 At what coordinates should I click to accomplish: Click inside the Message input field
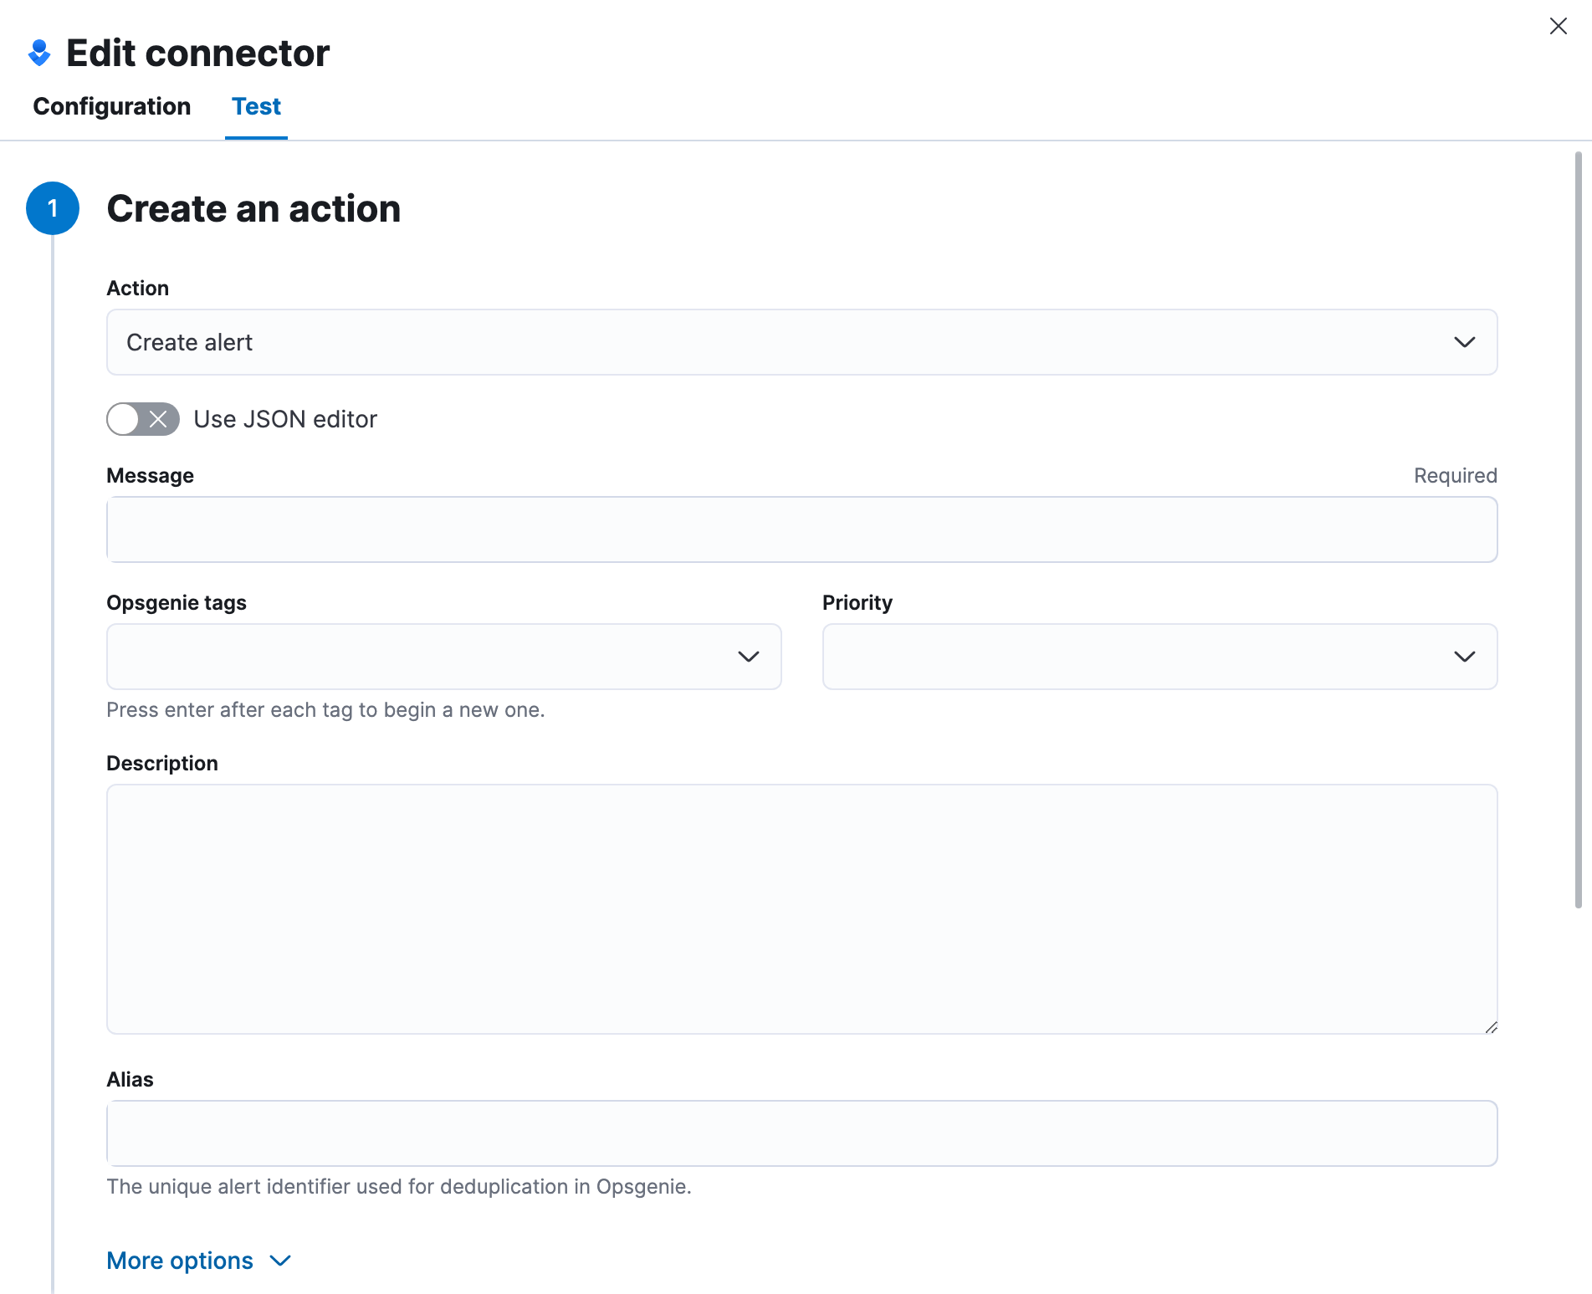[x=801, y=529]
